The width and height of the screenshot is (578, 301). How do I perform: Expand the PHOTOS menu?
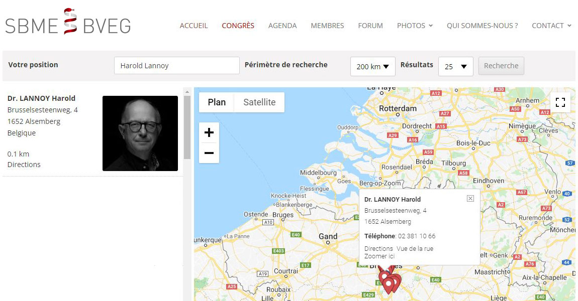click(x=415, y=26)
